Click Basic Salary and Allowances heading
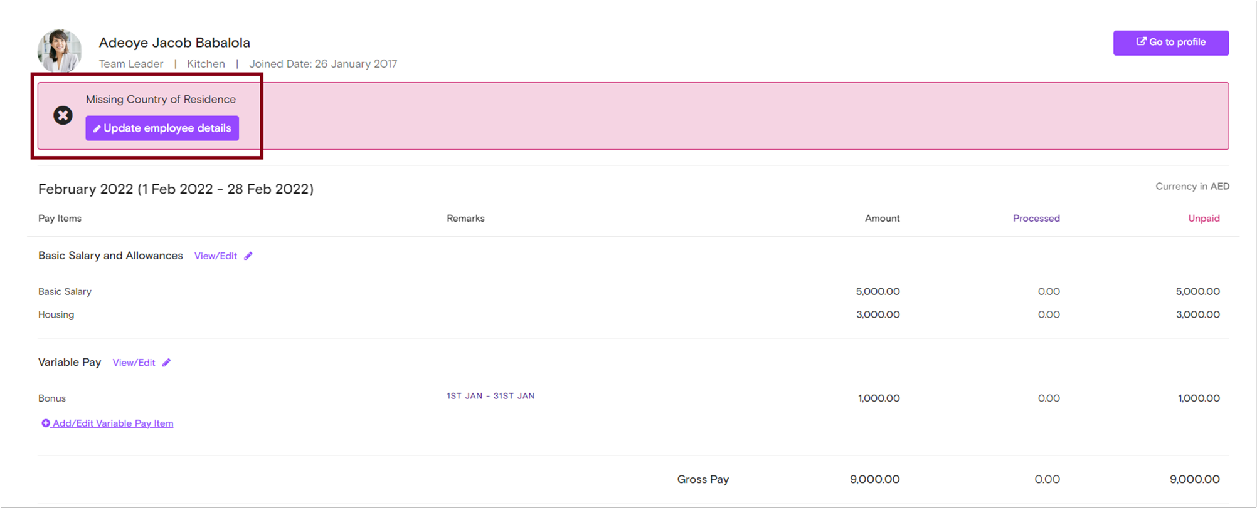Image resolution: width=1257 pixels, height=508 pixels. click(x=110, y=256)
